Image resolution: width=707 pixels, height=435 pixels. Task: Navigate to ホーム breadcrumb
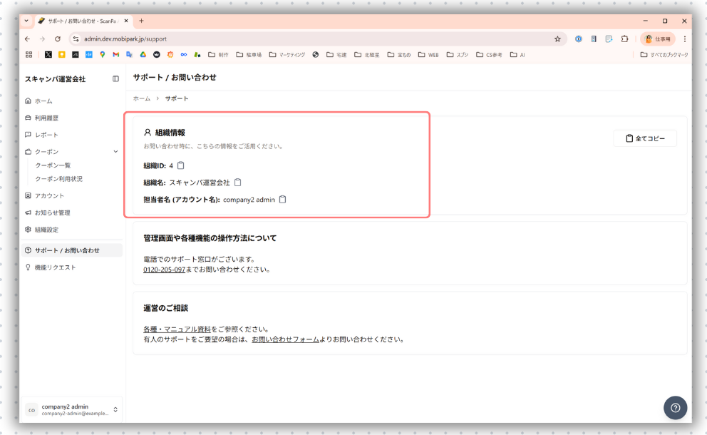141,98
